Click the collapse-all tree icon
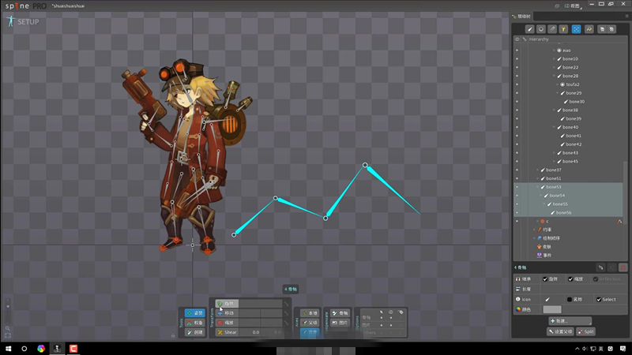632x355 pixels. 611,29
